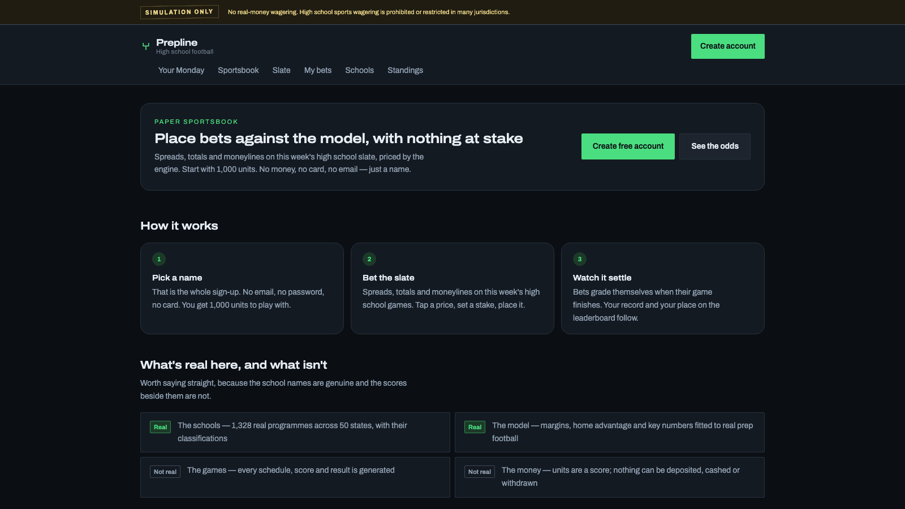Viewport: 905px width, 509px height.
Task: Click 'The model — margins, home advantage' text
Action: click(622, 432)
